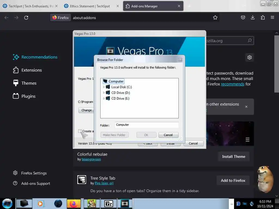This screenshot has height=209, width=279.
Task: Open Firefox Settings link
Action: 30,173
